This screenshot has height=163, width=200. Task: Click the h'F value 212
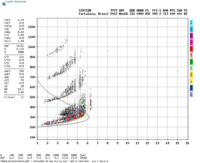point(21,57)
